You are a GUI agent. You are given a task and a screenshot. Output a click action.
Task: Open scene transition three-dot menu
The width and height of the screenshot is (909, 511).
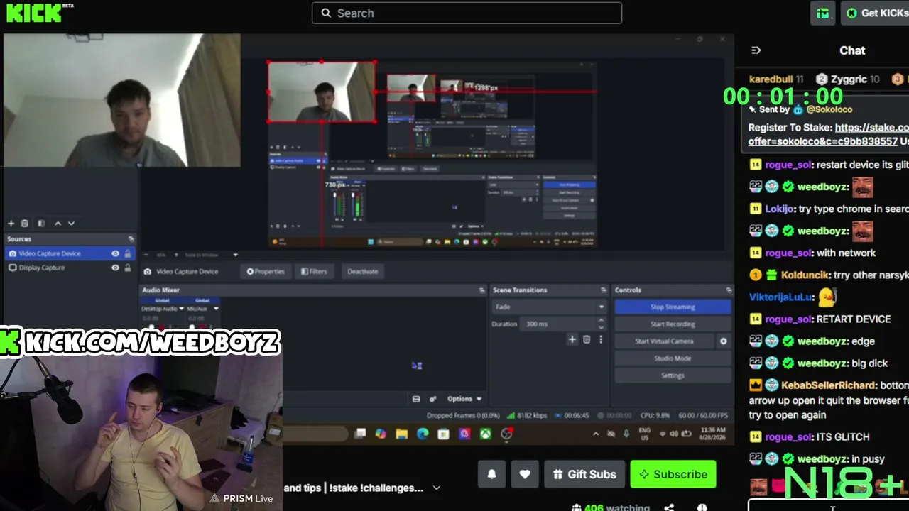tap(601, 340)
